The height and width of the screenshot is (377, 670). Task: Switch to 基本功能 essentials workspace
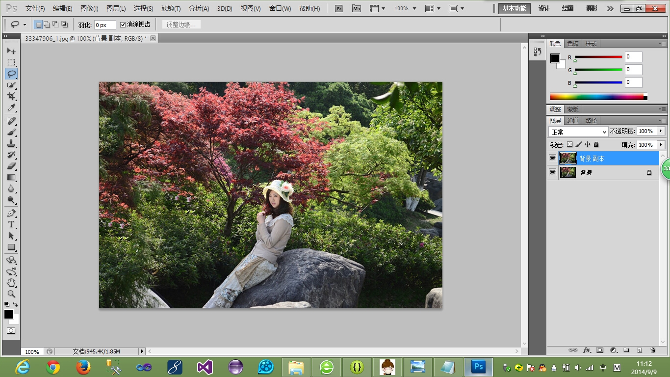(515, 8)
